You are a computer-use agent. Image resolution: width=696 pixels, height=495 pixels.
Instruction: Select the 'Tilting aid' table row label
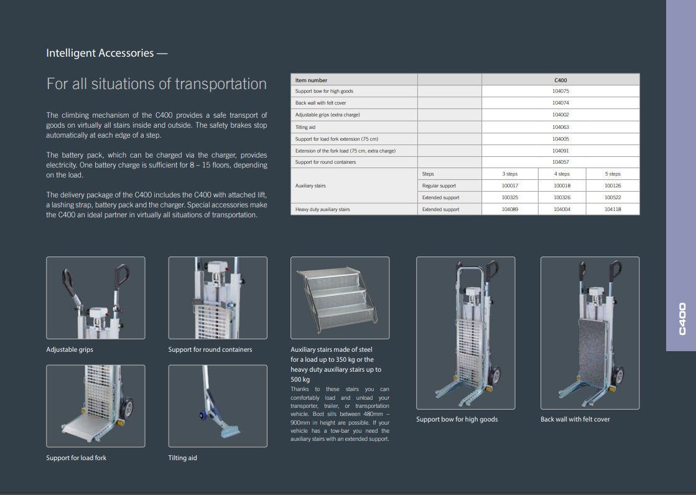tap(305, 127)
